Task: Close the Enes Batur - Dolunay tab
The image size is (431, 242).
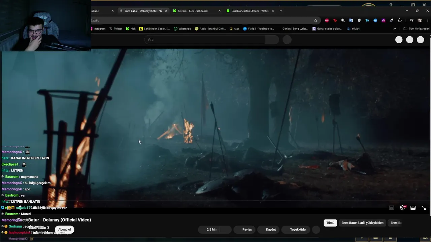Action: point(166,11)
